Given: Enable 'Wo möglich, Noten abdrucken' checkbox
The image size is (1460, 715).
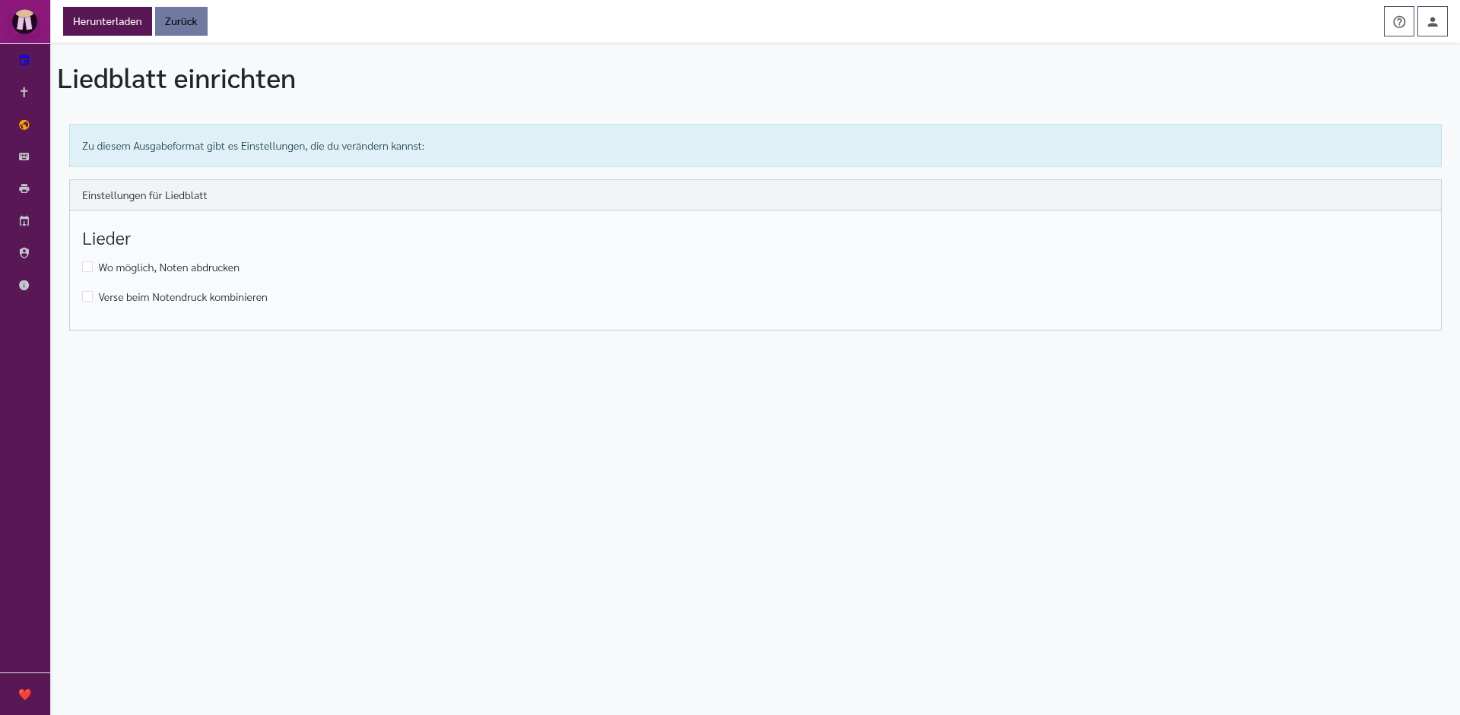Looking at the screenshot, I should tap(87, 267).
